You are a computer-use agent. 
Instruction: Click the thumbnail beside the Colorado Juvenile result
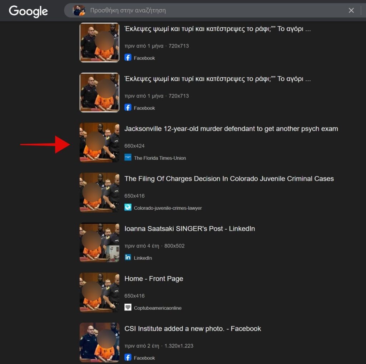click(99, 192)
